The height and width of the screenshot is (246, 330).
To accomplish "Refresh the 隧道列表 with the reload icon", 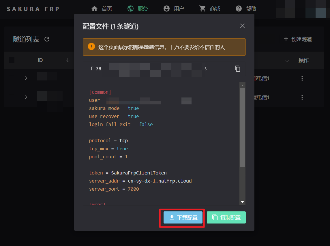I will coord(47,39).
